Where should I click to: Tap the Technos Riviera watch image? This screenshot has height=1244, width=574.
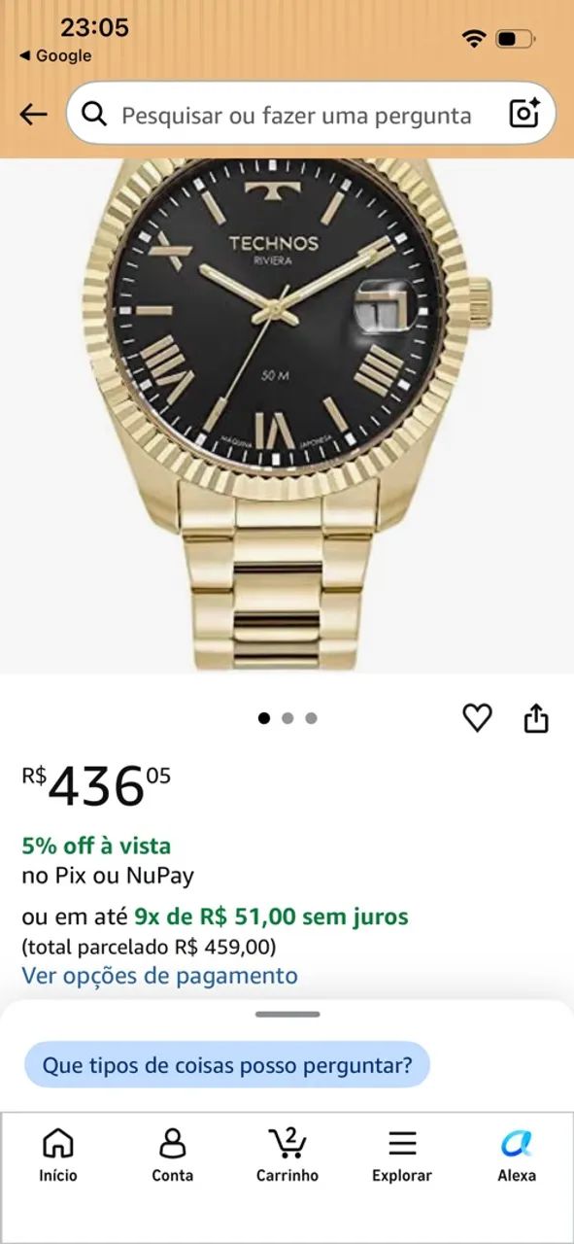[x=287, y=415]
